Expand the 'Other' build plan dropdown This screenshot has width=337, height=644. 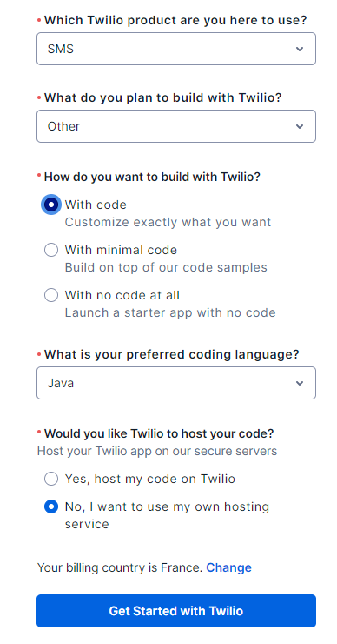coord(175,126)
